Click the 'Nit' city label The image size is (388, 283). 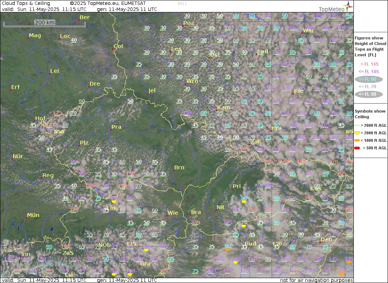[x=220, y=207]
